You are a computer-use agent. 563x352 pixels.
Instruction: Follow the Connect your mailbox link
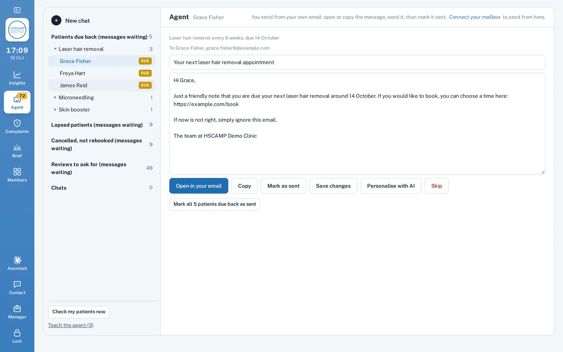tap(474, 17)
